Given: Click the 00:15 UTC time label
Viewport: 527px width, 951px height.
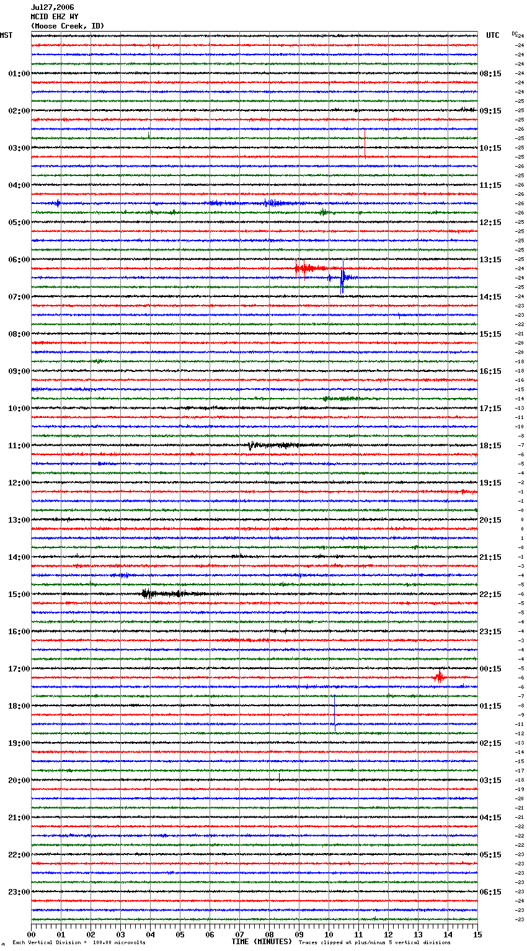Looking at the screenshot, I should [490, 669].
